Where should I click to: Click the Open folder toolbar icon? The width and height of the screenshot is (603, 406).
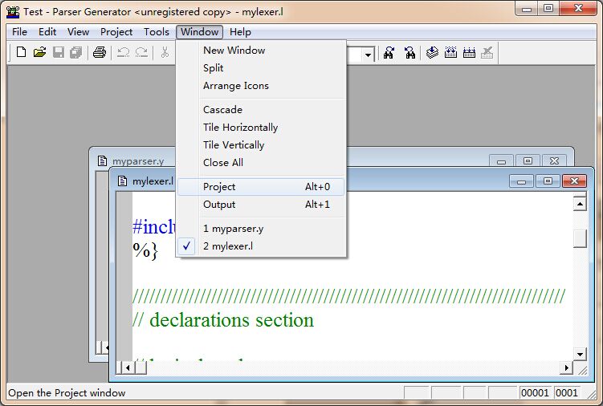coord(39,52)
